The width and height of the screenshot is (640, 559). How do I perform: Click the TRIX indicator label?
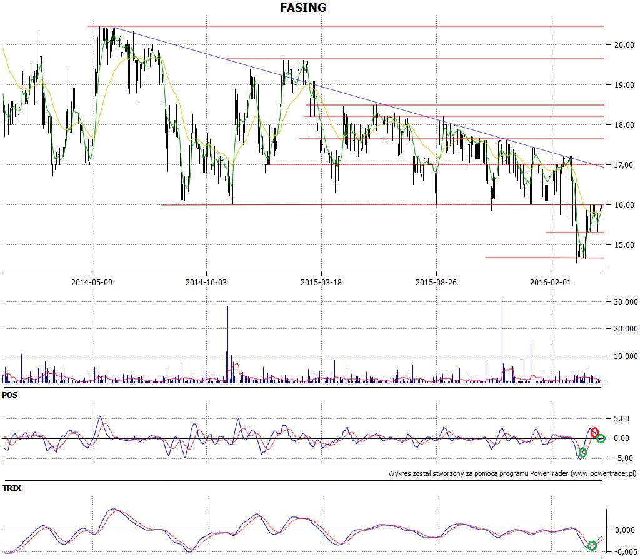pyautogui.click(x=12, y=488)
